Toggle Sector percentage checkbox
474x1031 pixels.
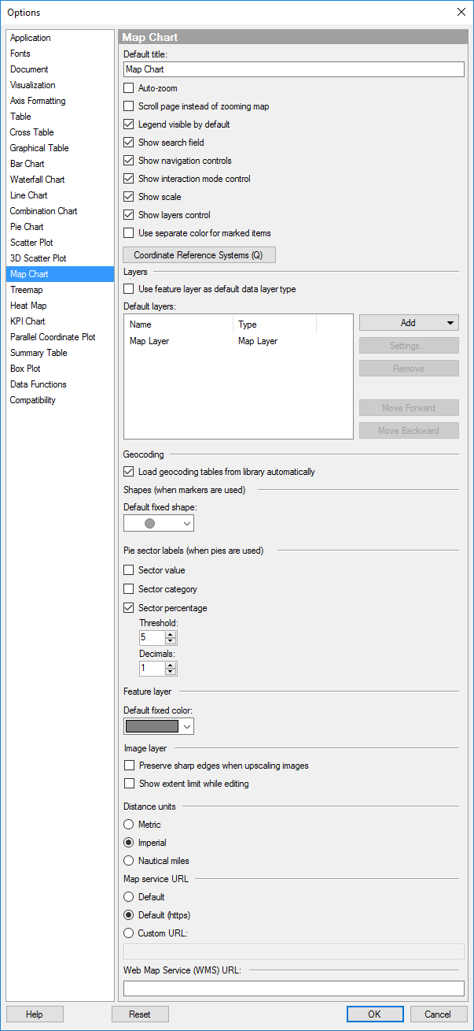click(x=129, y=608)
